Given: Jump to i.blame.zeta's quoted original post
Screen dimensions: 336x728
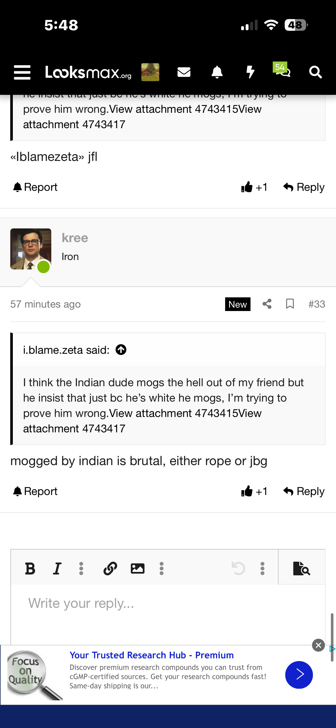Looking at the screenshot, I should (121, 350).
